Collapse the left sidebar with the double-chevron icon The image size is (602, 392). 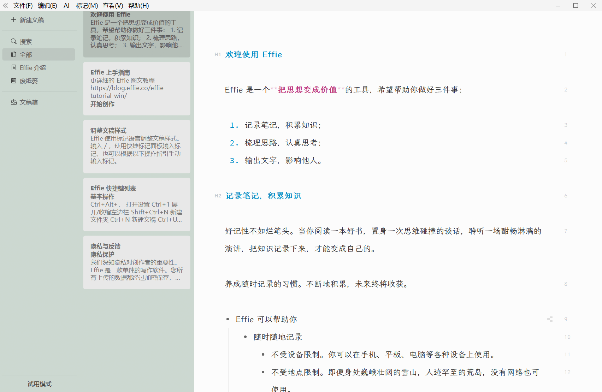click(x=5, y=6)
